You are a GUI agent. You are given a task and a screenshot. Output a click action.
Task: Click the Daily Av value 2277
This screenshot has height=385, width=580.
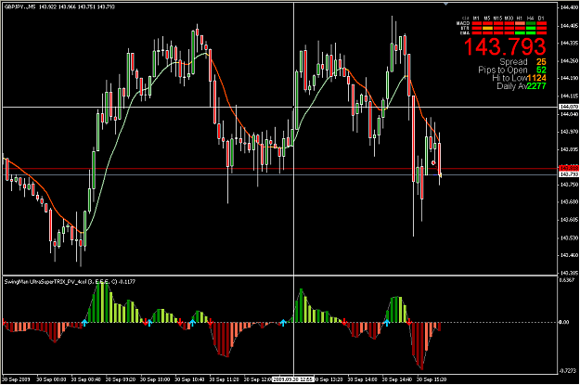click(536, 86)
